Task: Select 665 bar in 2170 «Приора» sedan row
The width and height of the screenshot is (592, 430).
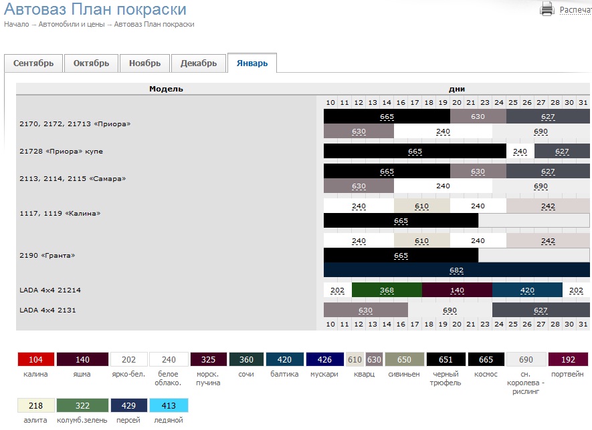Action: 387,116
